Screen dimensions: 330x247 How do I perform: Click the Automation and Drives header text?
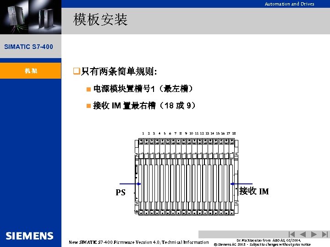coord(289,4)
